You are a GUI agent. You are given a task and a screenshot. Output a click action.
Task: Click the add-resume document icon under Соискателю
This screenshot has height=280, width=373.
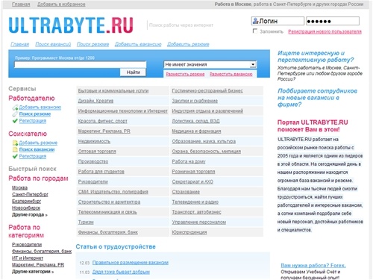pyautogui.click(x=15, y=143)
